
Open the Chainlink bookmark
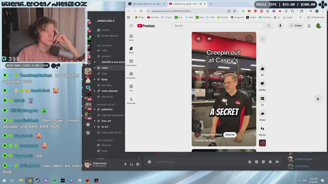coord(265,17)
